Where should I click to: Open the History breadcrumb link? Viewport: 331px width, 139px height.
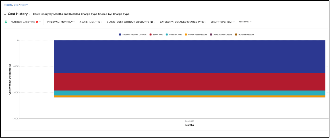point(24,5)
